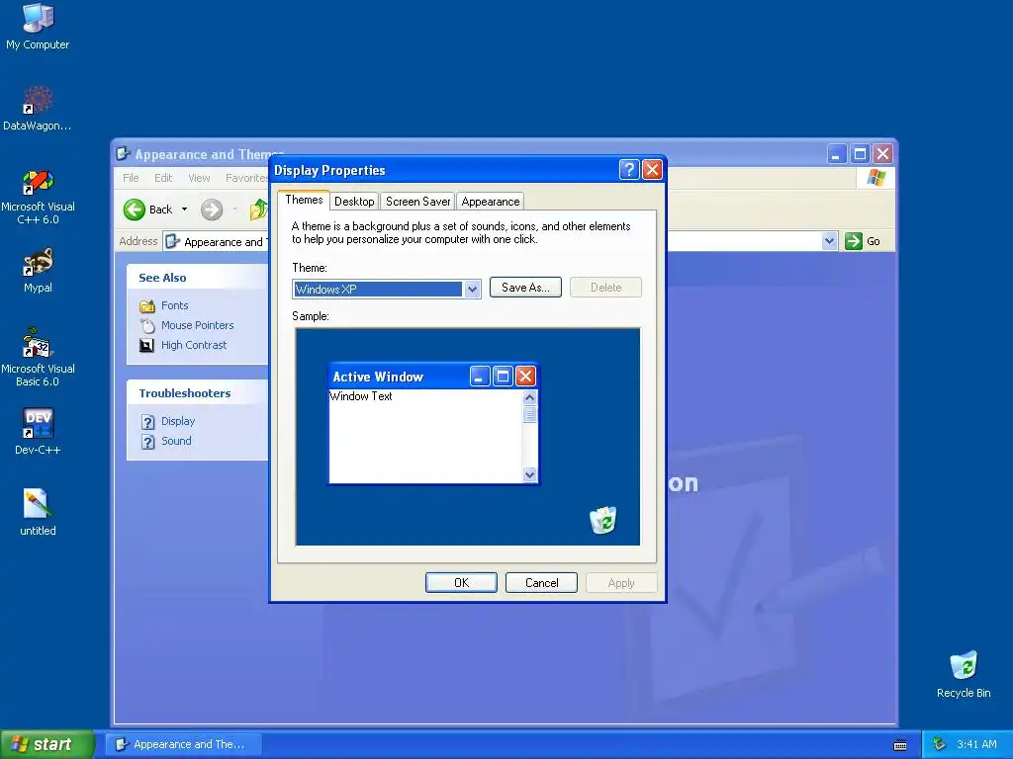Click the Sound troubleshooter question icon
Image resolution: width=1013 pixels, height=759 pixels.
pyautogui.click(x=148, y=442)
